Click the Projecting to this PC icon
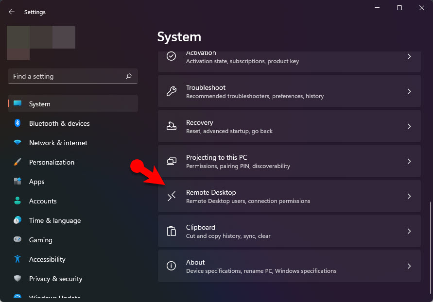This screenshot has width=433, height=302. pos(171,161)
